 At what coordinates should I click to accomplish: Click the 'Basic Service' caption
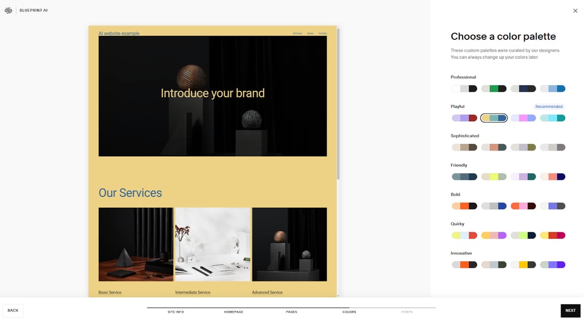tap(110, 293)
